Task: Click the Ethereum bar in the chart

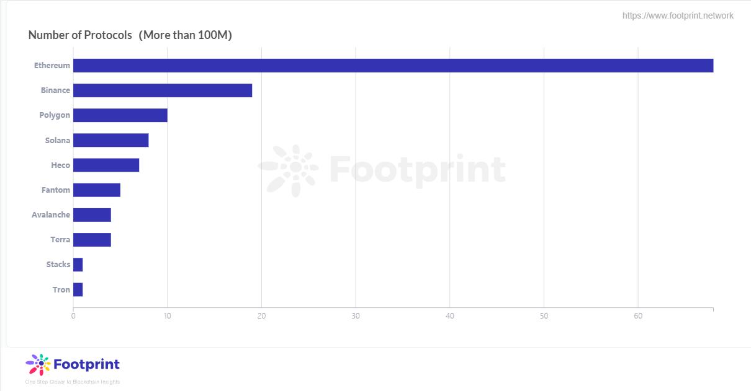Action: pyautogui.click(x=393, y=66)
